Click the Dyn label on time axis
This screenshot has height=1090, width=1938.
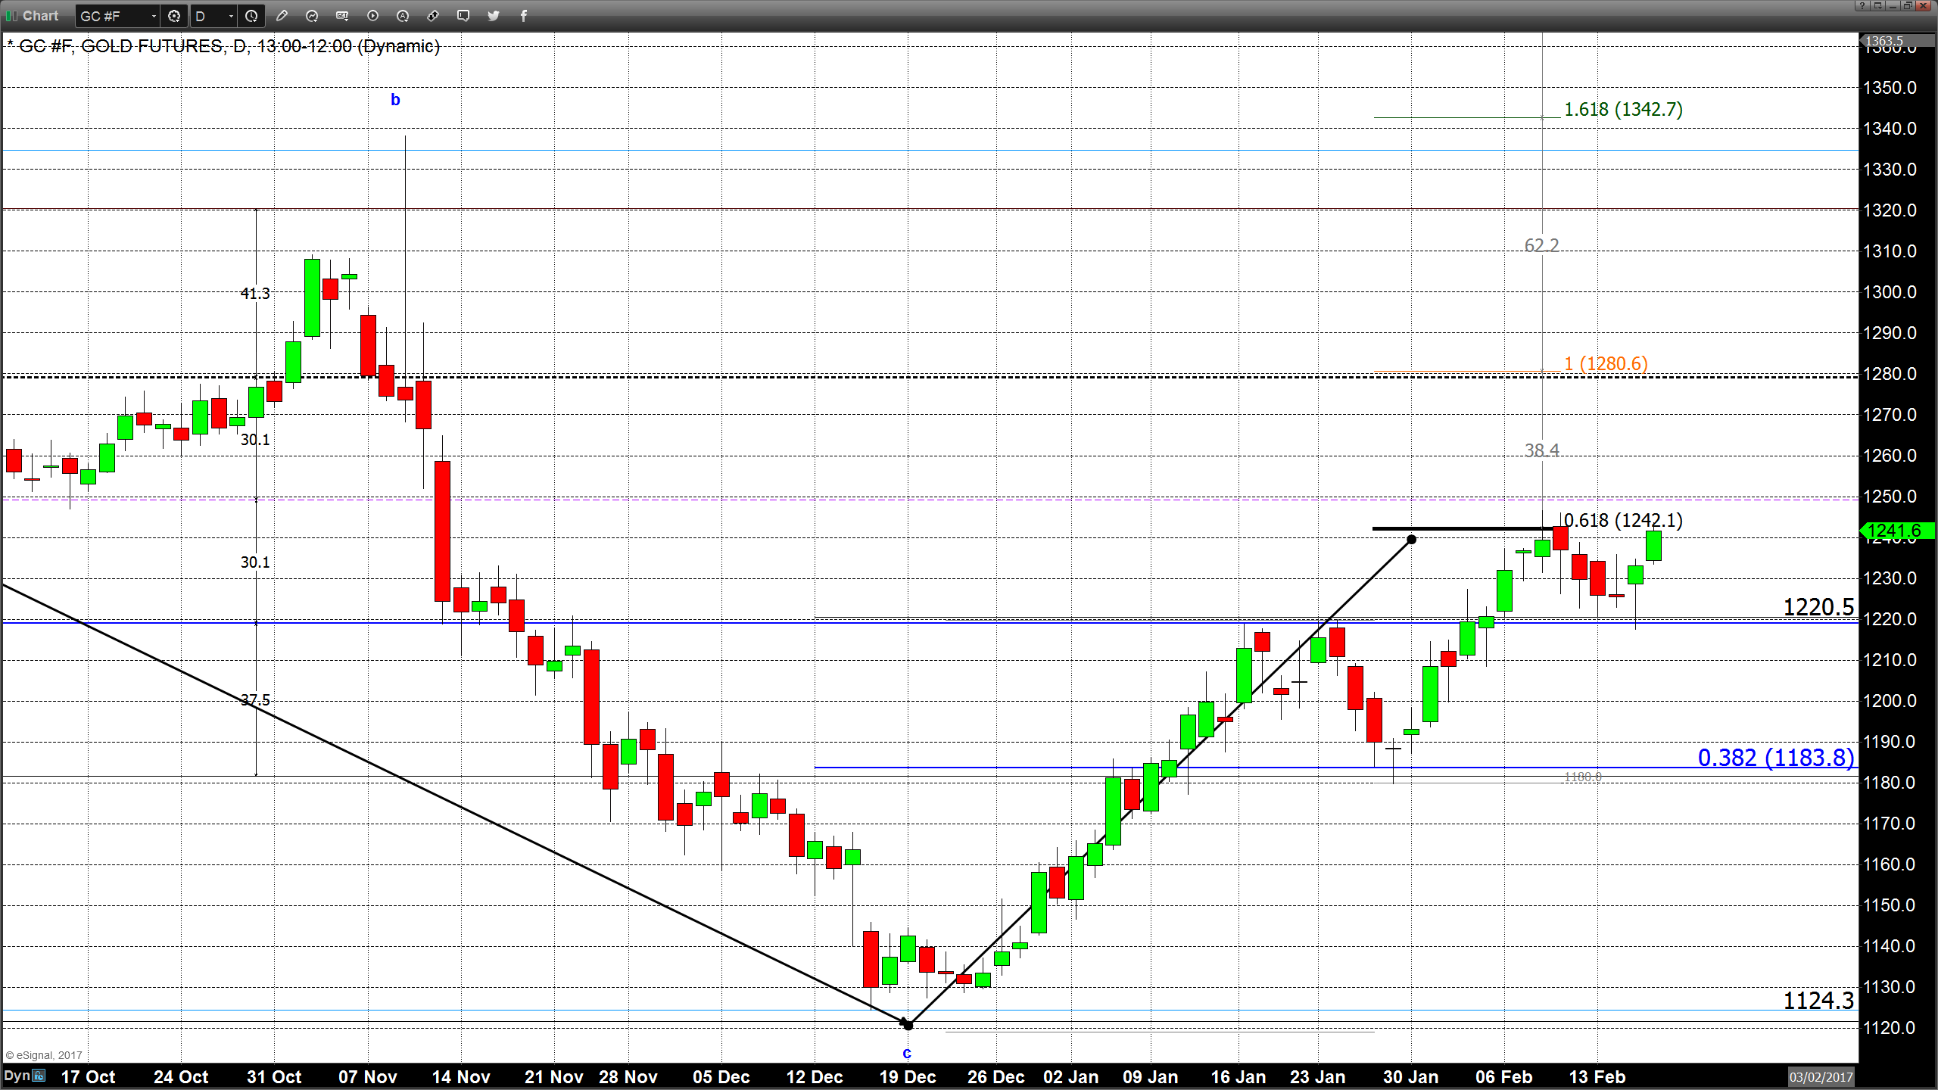[x=17, y=1076]
